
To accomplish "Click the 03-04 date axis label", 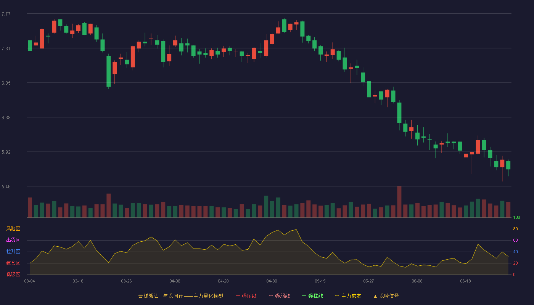I will [29, 281].
